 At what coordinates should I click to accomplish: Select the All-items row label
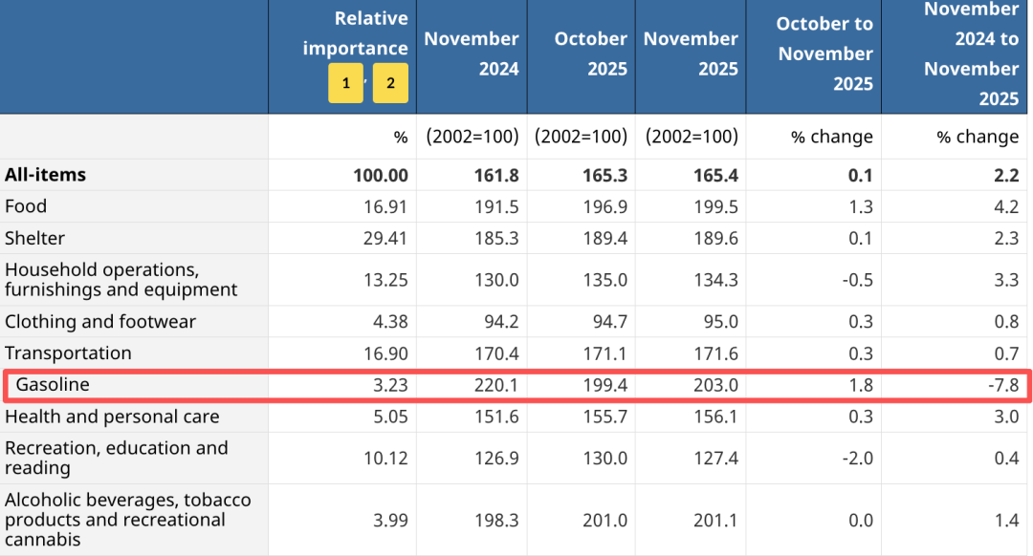(45, 175)
